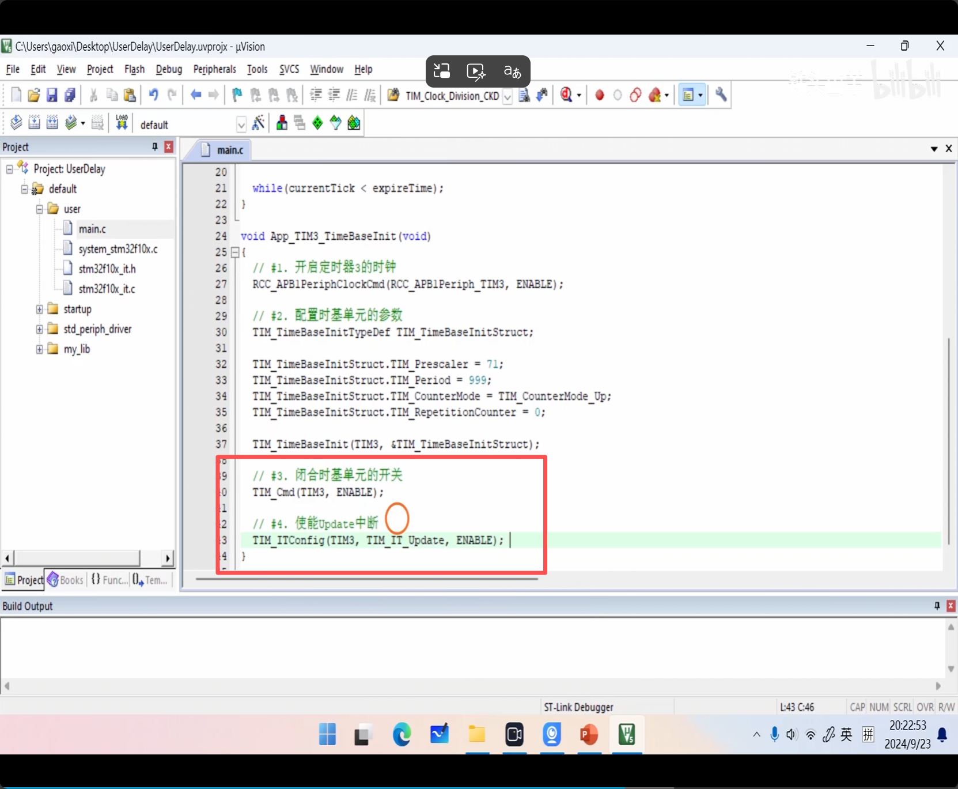Collapse the Project: UserDelay tree node

click(x=9, y=169)
